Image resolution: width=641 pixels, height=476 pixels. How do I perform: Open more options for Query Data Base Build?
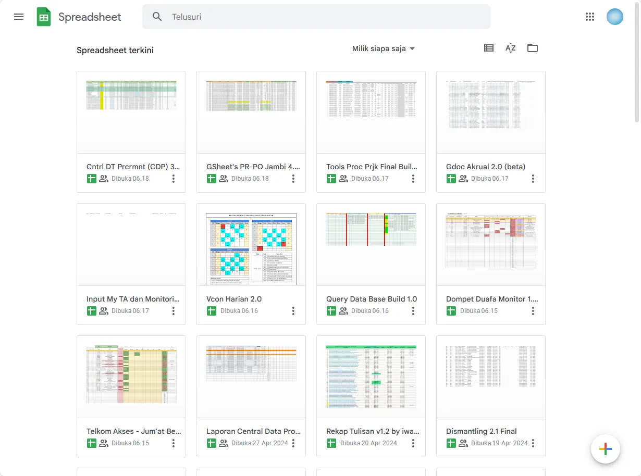[413, 311]
